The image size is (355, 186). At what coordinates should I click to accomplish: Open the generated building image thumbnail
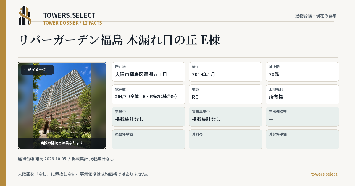pos(62,105)
